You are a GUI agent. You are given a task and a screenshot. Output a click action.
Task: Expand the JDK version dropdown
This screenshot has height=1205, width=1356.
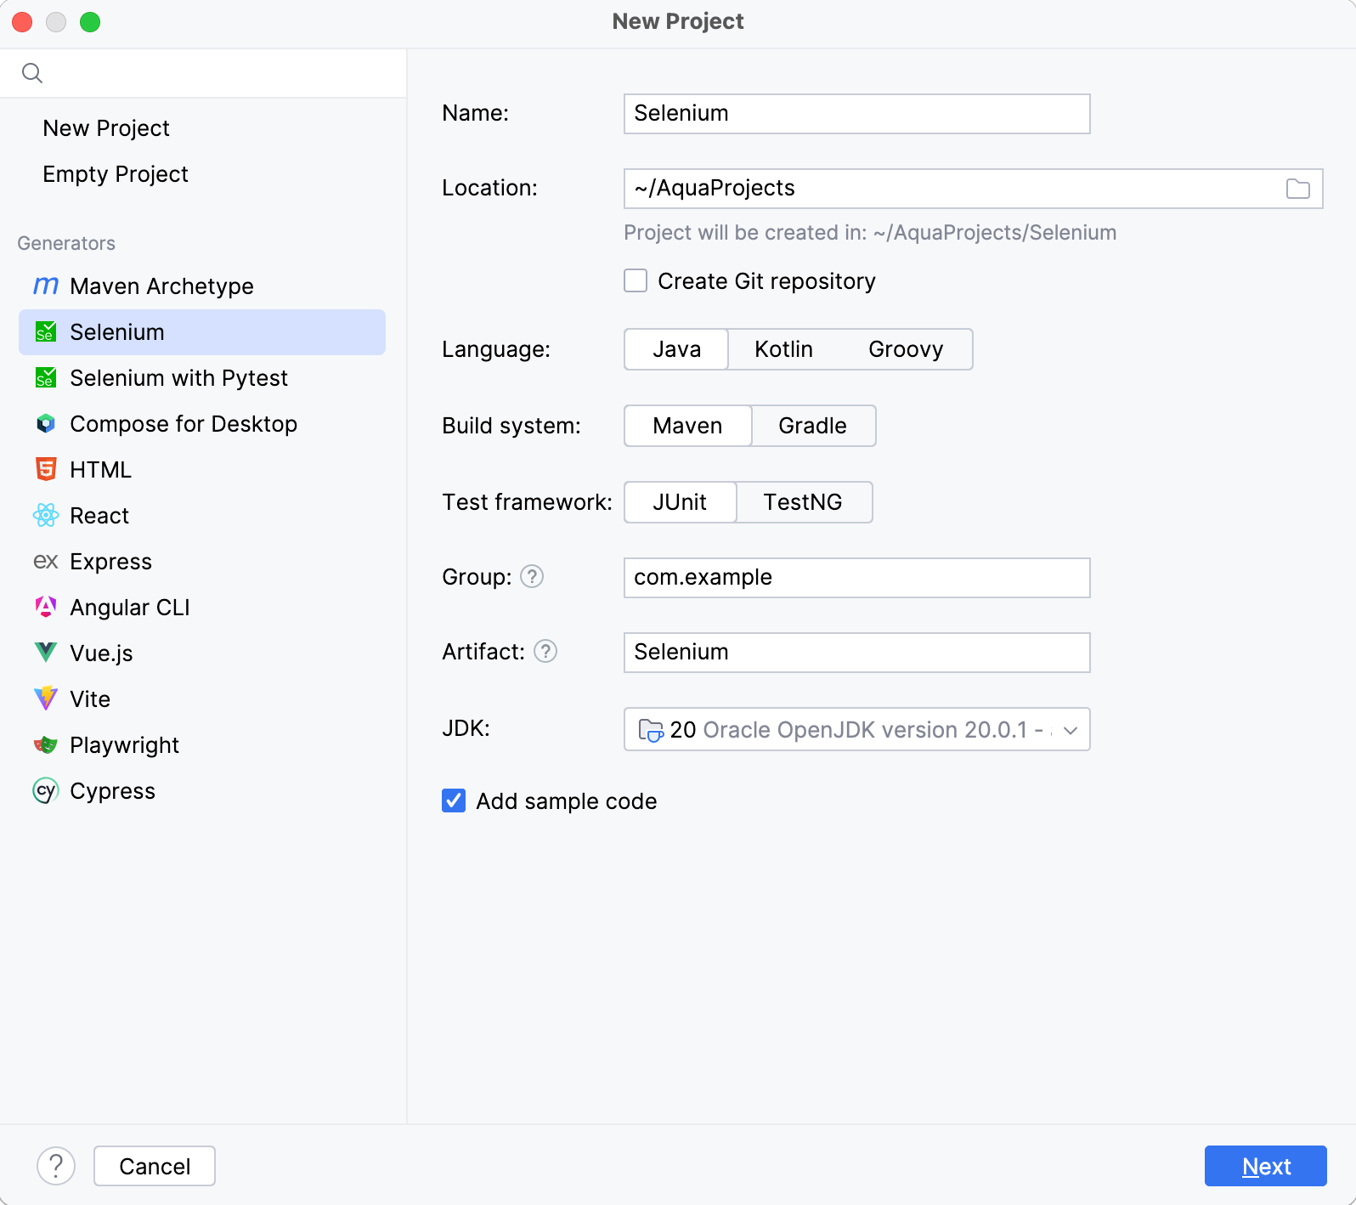point(1070,730)
